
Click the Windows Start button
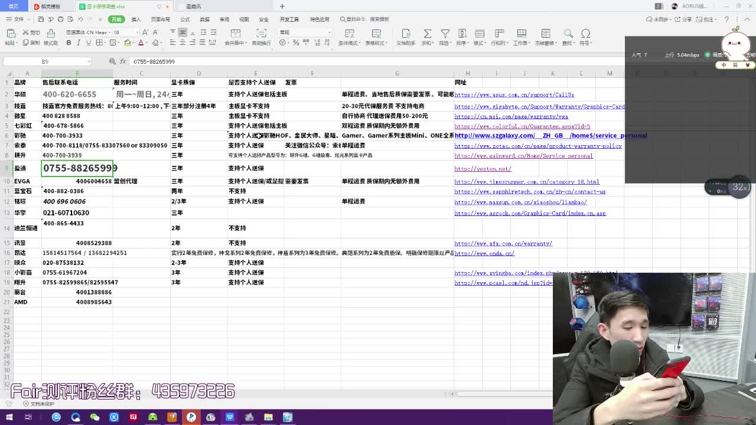click(x=9, y=417)
